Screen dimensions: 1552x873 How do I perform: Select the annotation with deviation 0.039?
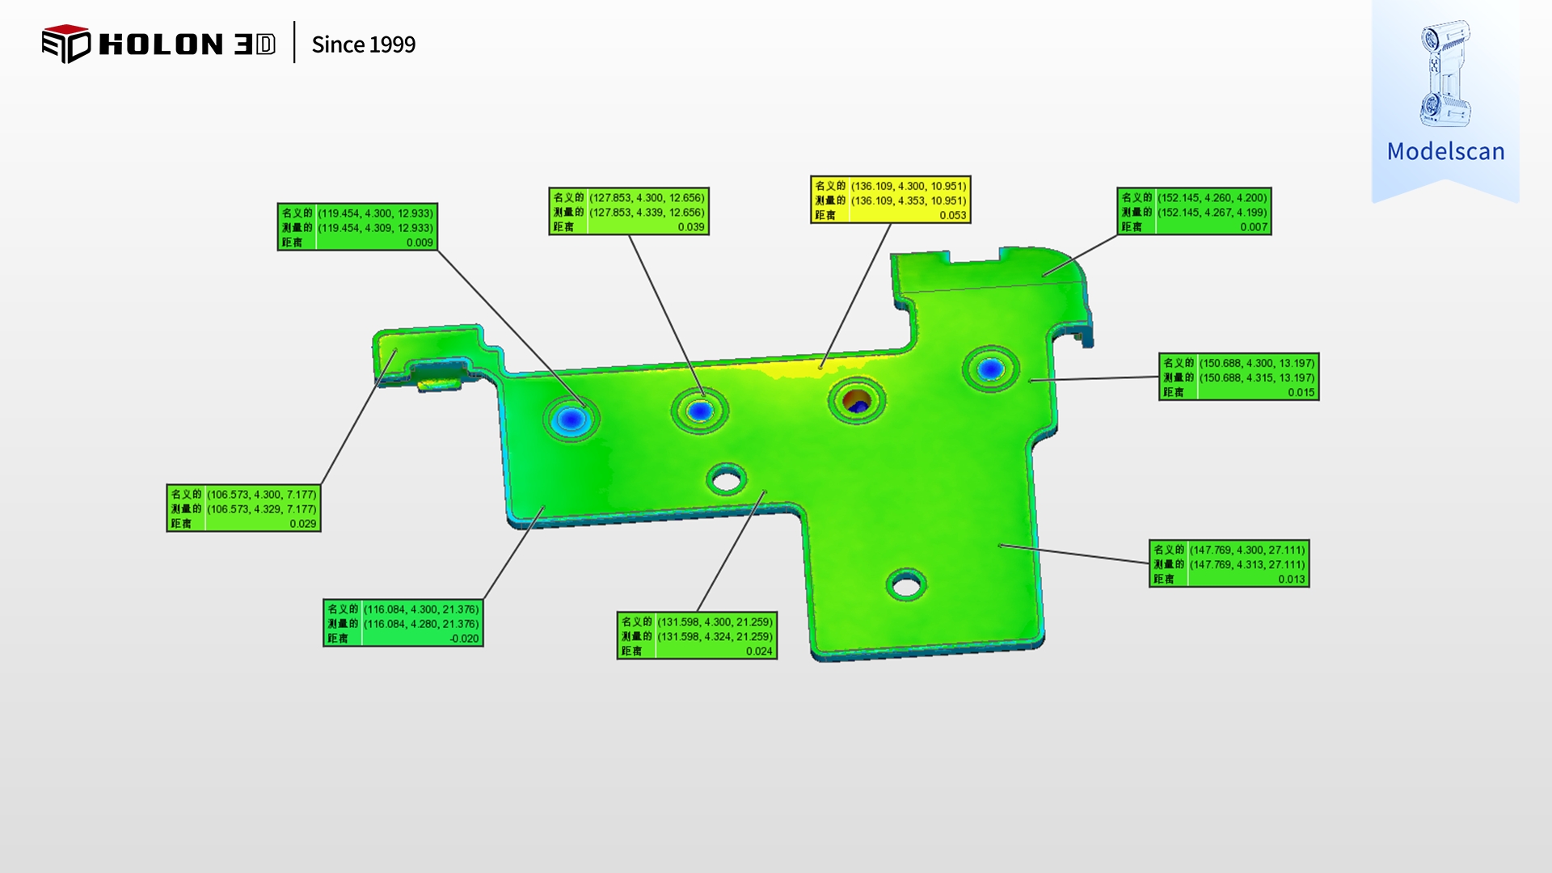(628, 212)
